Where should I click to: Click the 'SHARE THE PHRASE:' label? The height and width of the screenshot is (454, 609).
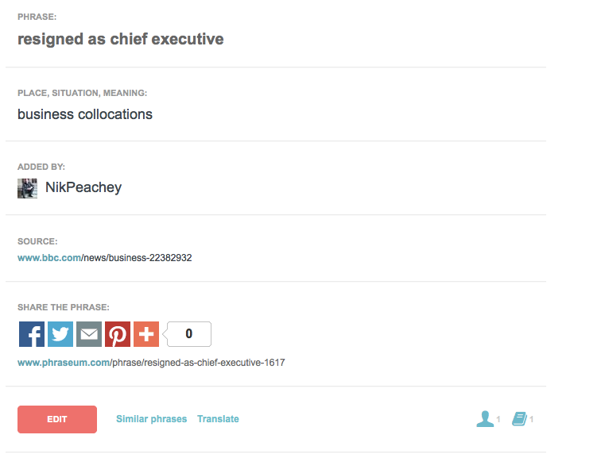tap(64, 307)
